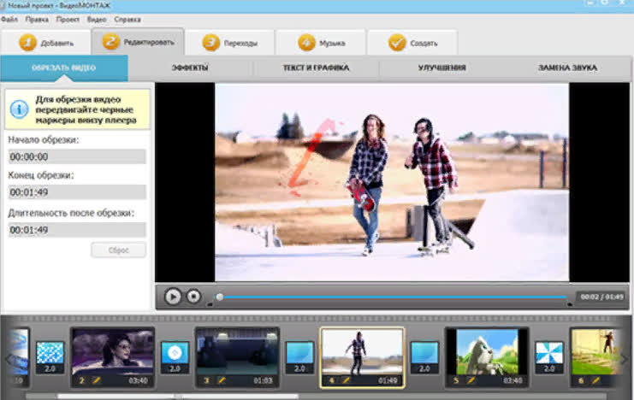Click the left timeline scroll arrow
This screenshot has width=634, height=400.
pos(8,359)
